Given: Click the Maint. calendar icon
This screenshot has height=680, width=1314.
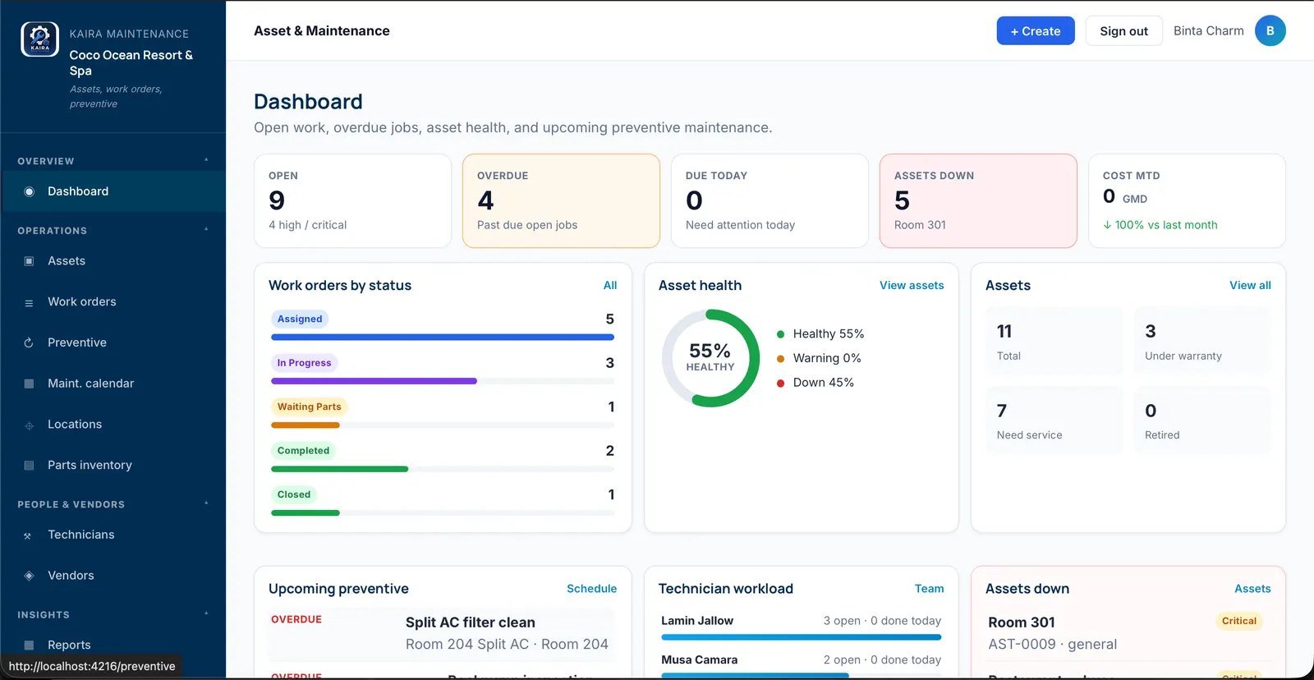Looking at the screenshot, I should point(29,384).
